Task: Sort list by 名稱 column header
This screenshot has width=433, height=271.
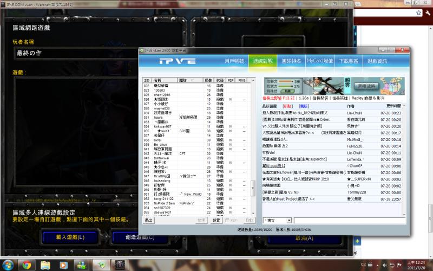Action: [165, 80]
